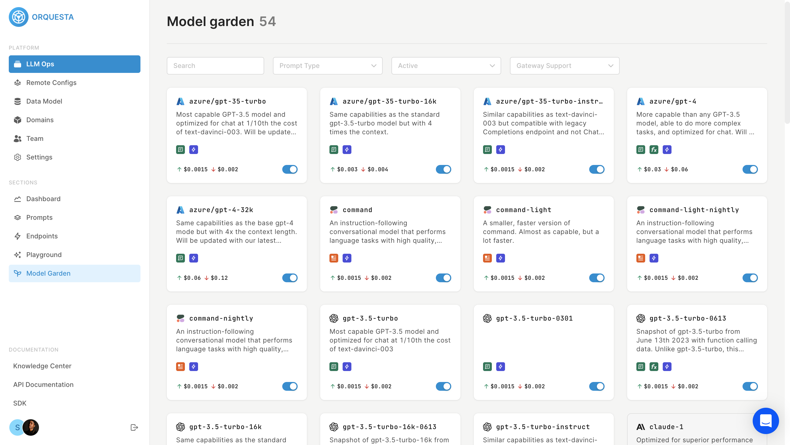Viewport: 790px width, 445px height.
Task: Click the page's vertical scrollbar
Action: coord(787,61)
